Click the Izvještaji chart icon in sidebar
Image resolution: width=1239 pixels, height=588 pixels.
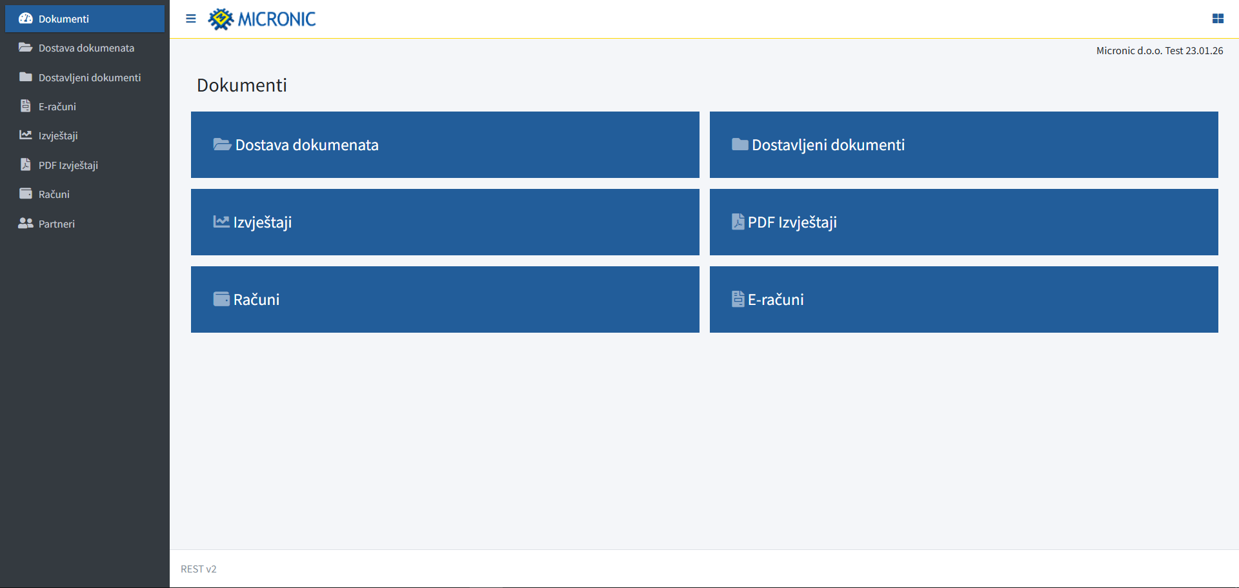click(x=26, y=135)
